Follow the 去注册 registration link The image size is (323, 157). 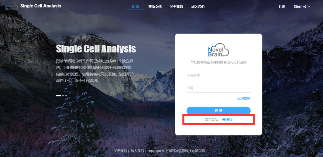point(227,119)
